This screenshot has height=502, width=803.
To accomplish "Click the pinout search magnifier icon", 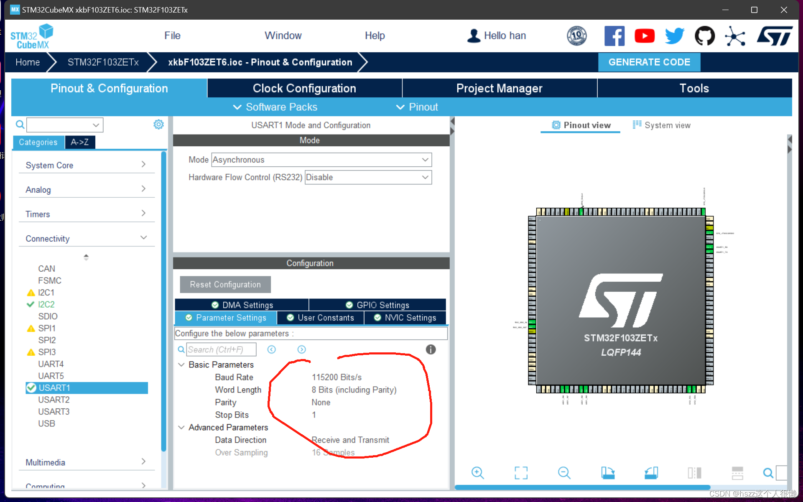I will click(768, 473).
